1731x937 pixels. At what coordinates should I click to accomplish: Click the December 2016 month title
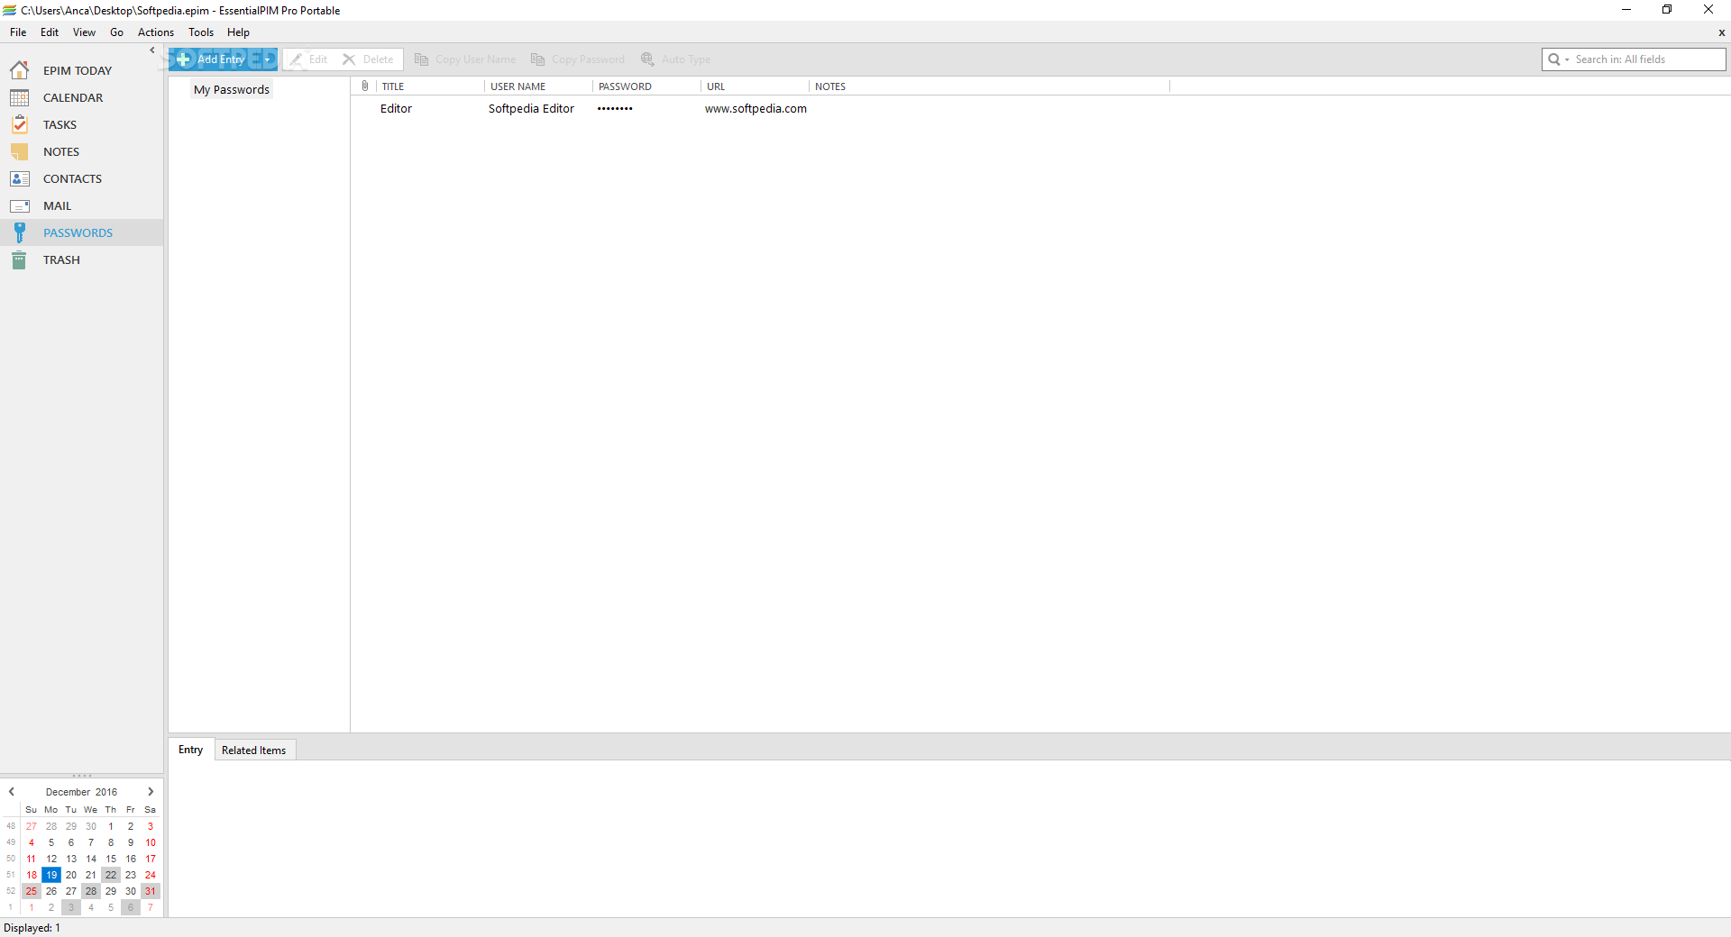coord(81,792)
